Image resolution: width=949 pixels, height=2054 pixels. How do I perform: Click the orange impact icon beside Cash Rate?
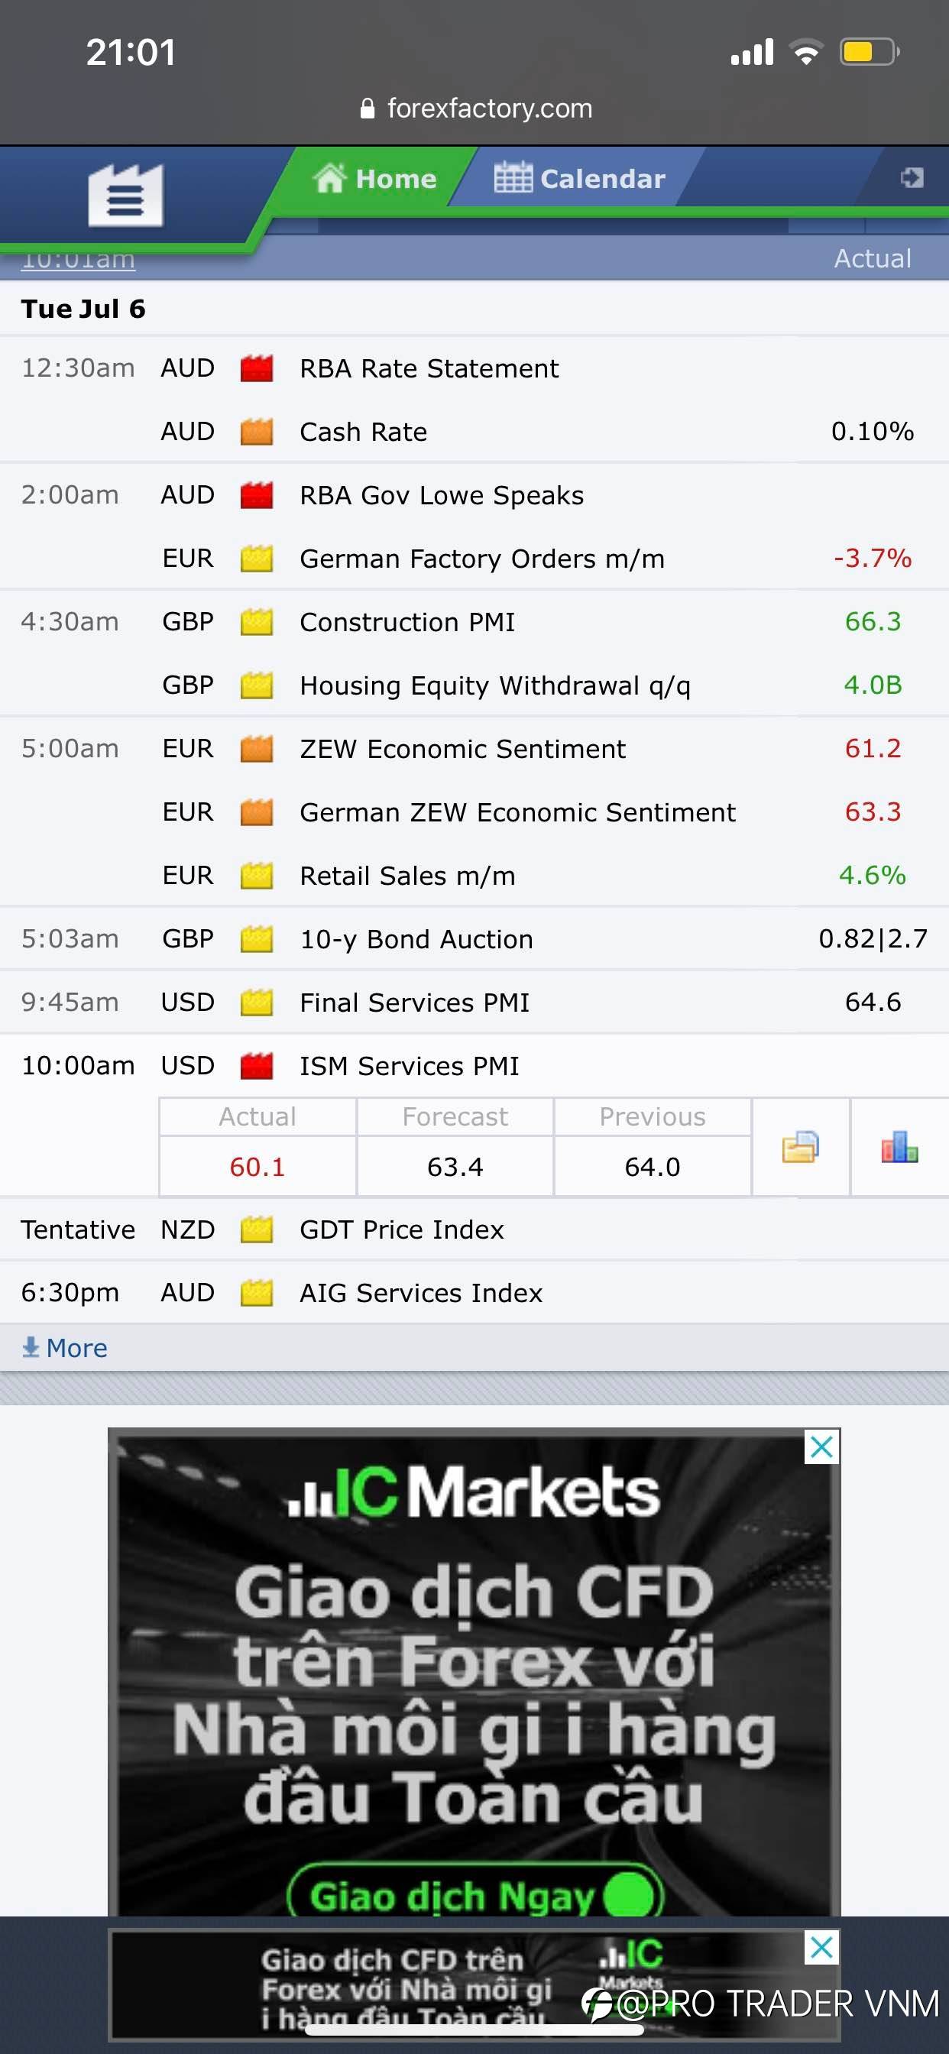[x=257, y=432]
